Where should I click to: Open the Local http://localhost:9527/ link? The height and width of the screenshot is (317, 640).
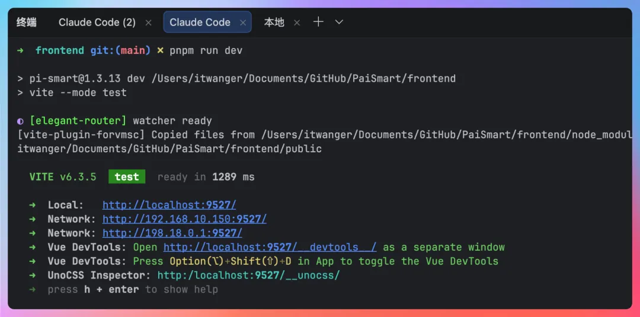[x=169, y=205]
